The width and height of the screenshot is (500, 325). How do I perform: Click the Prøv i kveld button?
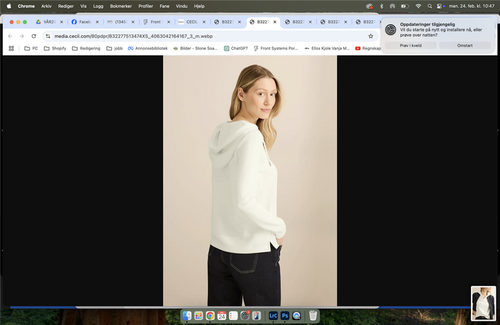[x=410, y=45]
